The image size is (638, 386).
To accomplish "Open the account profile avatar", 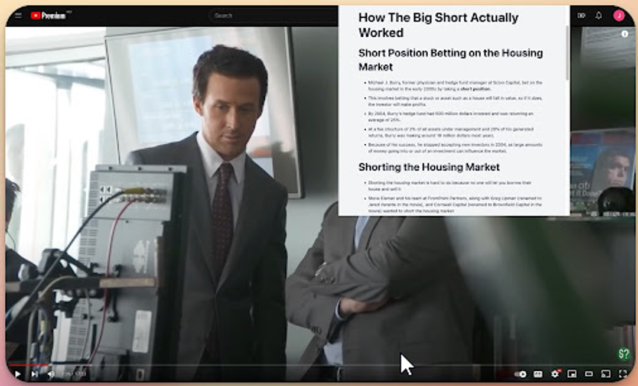I will 619,15.
